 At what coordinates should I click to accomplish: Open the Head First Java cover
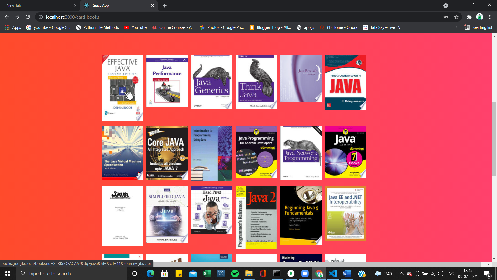[212, 210]
